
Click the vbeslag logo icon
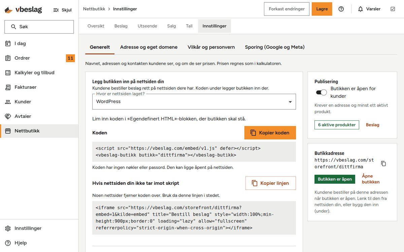(x=9, y=10)
